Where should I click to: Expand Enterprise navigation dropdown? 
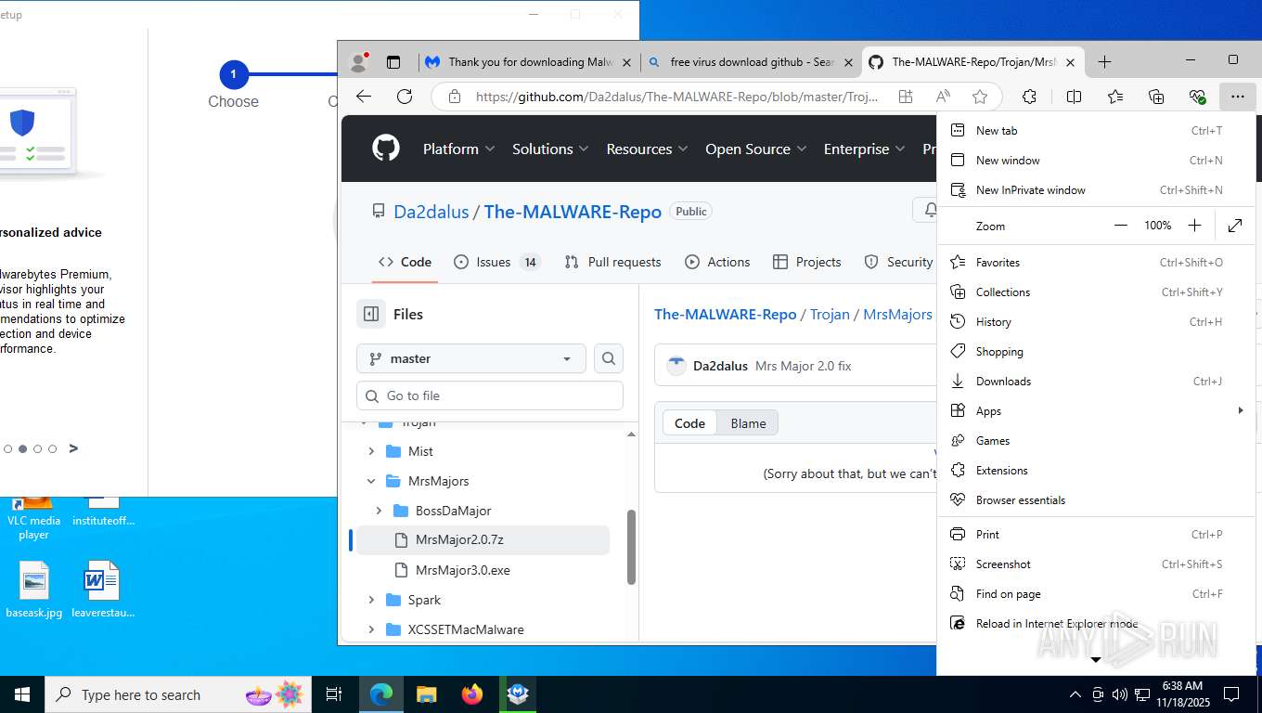click(x=865, y=149)
